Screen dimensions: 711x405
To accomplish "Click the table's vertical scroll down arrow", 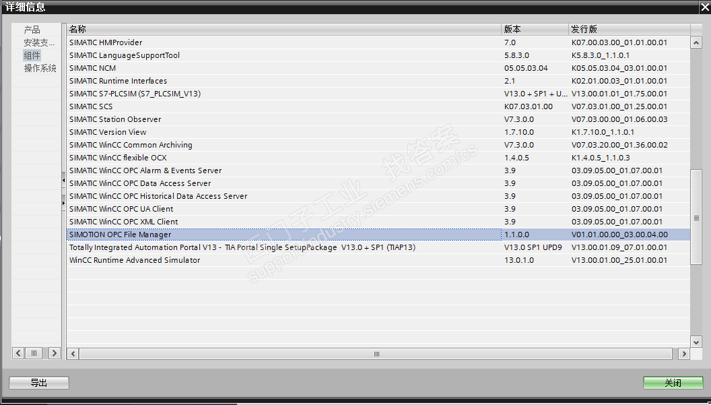I will click(x=696, y=342).
